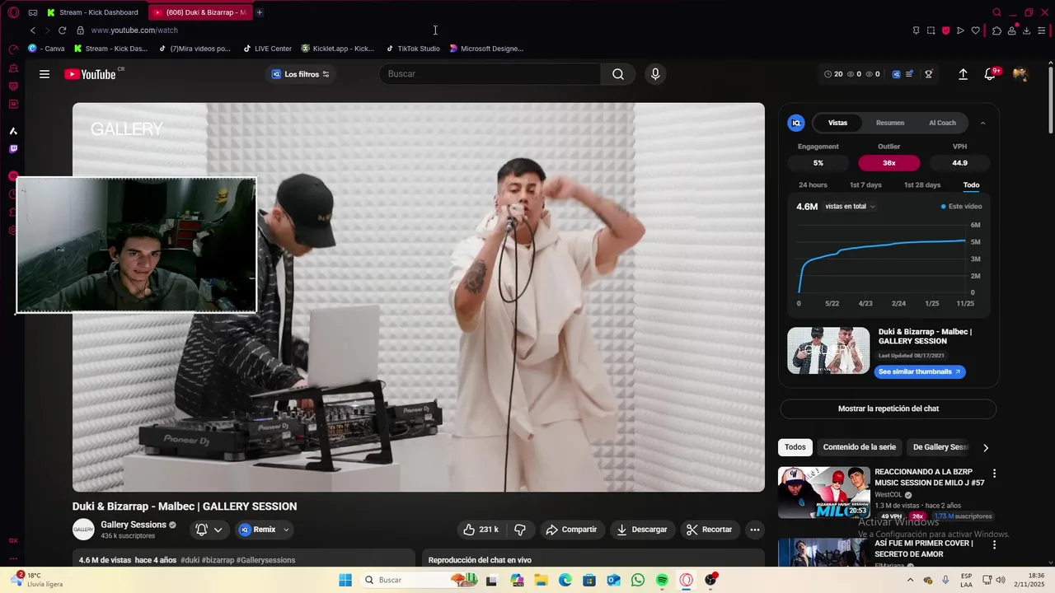This screenshot has height=593, width=1055.
Task: Switch to the Vistas tab in vidIQ
Action: tap(837, 123)
